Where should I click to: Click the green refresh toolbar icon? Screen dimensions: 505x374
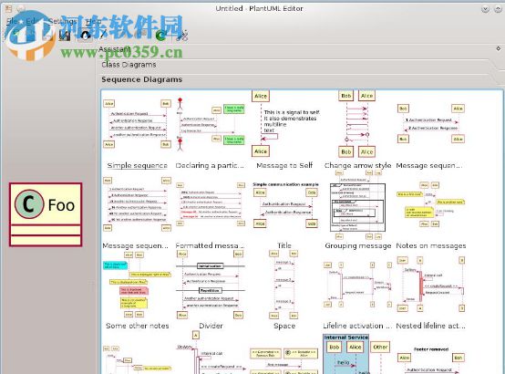(x=161, y=36)
